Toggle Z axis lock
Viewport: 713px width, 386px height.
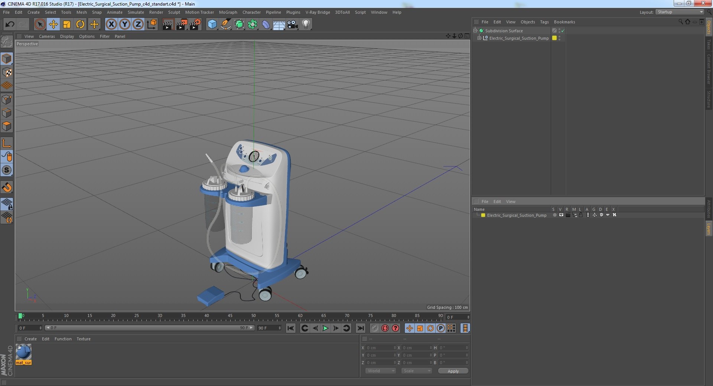tap(138, 24)
